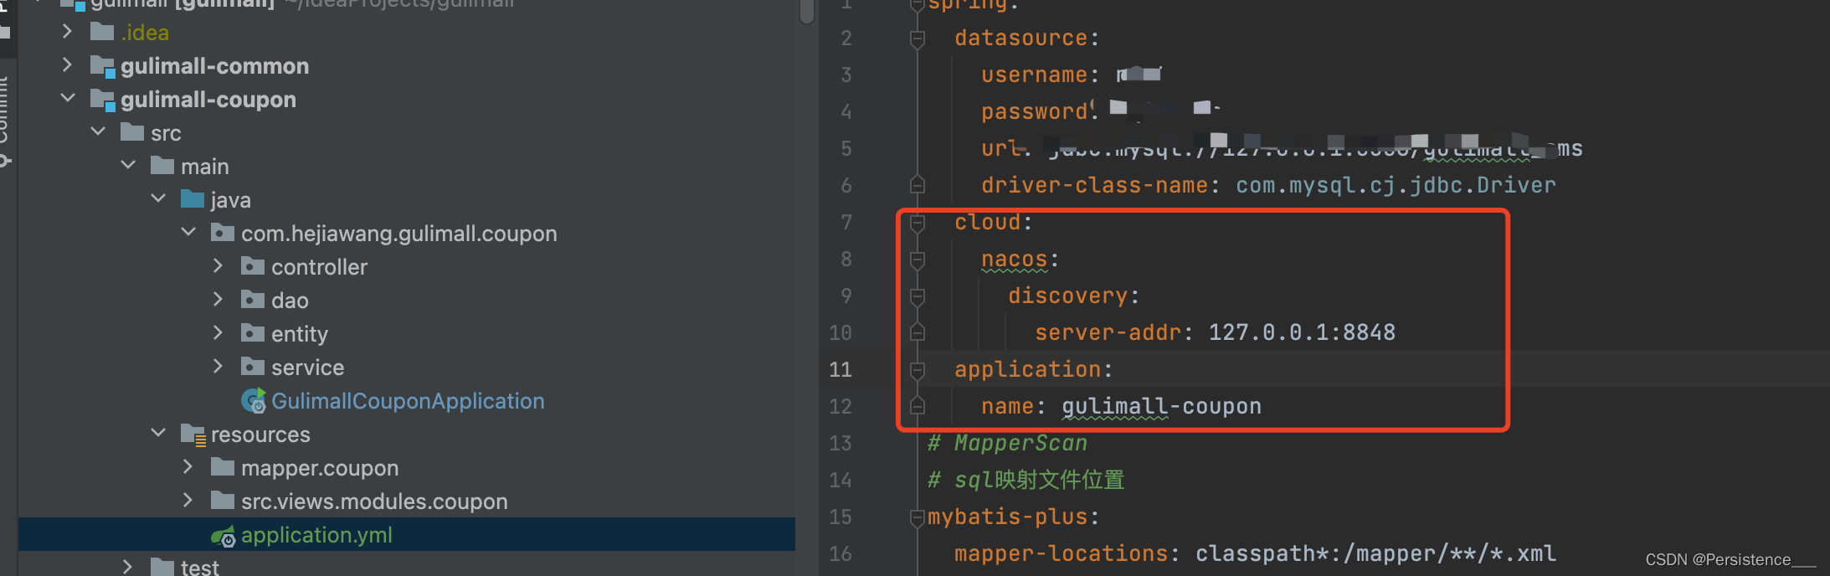This screenshot has height=576, width=1830.
Task: Click the com.hejiawang.gulimall.coupon package icon
Action: [223, 233]
